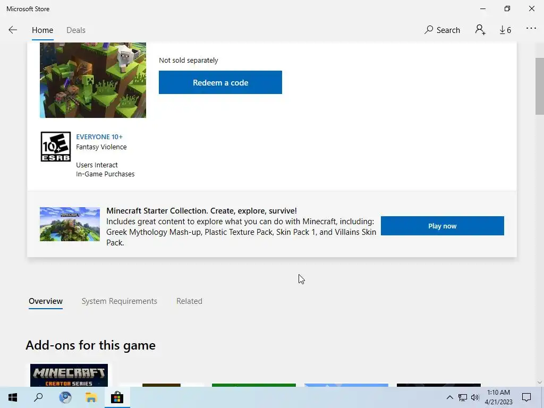Open the notification center icon

(526, 397)
